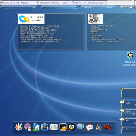The height and width of the screenshot is (136, 136).
Task: Open 'Consultant Communicator 3rc1 (Testing)' entry
Action: pos(107,39)
